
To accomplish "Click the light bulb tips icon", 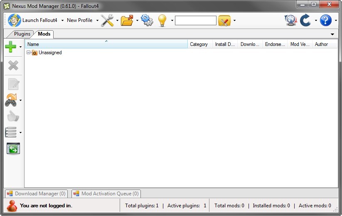I will click(x=162, y=21).
